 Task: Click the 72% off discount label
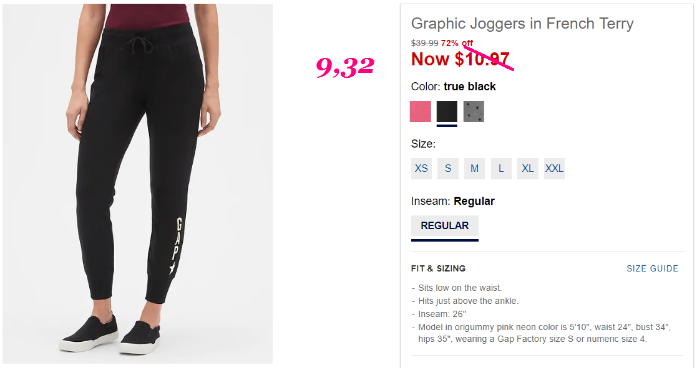(x=457, y=43)
